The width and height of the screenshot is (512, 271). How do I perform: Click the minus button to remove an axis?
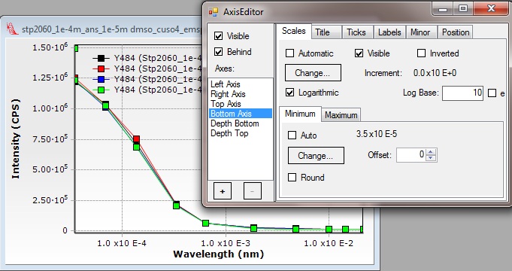(253, 191)
